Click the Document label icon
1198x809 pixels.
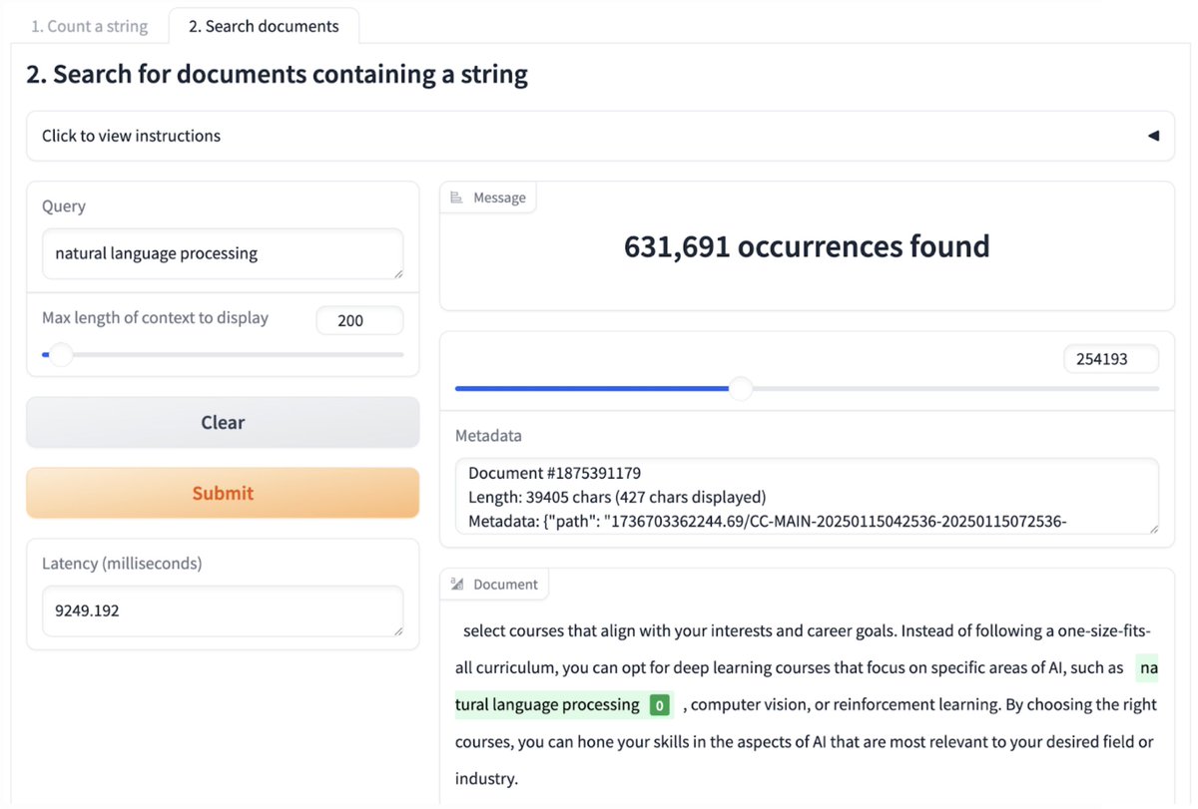point(457,585)
